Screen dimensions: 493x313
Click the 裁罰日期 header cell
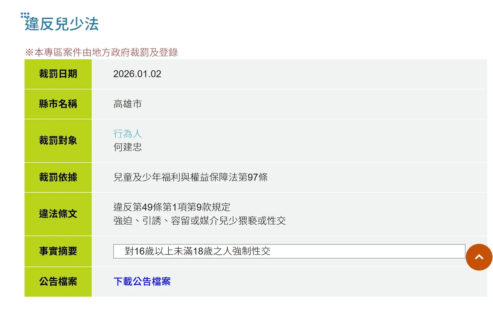58,74
